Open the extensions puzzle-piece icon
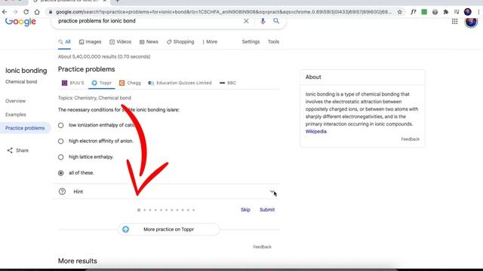 (446, 12)
